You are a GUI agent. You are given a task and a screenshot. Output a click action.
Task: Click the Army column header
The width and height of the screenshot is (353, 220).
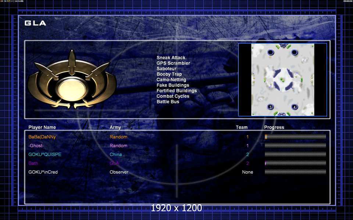pos(115,127)
